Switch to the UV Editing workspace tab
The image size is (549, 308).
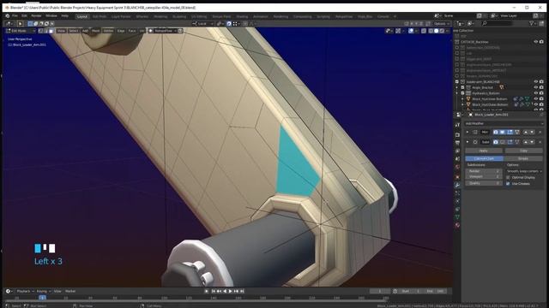click(199, 16)
